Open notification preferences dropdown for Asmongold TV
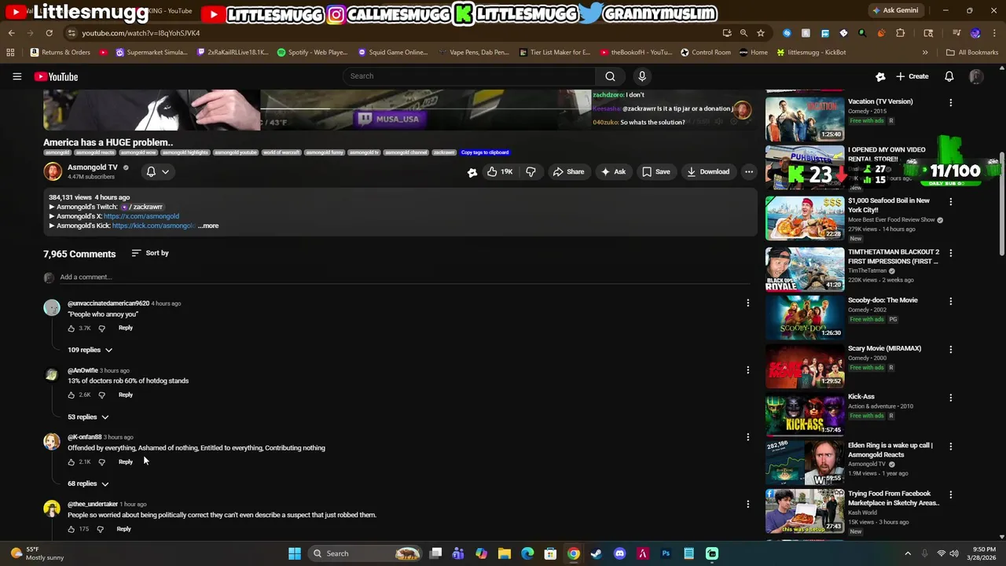 [158, 171]
